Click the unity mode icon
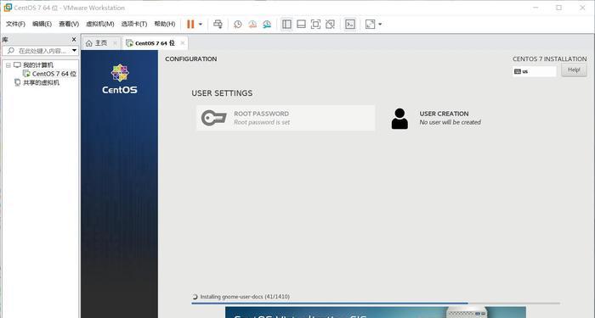Image resolution: width=595 pixels, height=318 pixels. point(330,25)
